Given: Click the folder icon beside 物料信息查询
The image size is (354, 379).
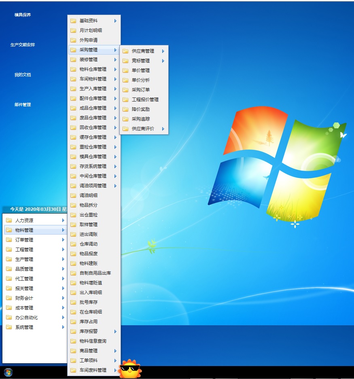Looking at the screenshot, I should (73, 341).
